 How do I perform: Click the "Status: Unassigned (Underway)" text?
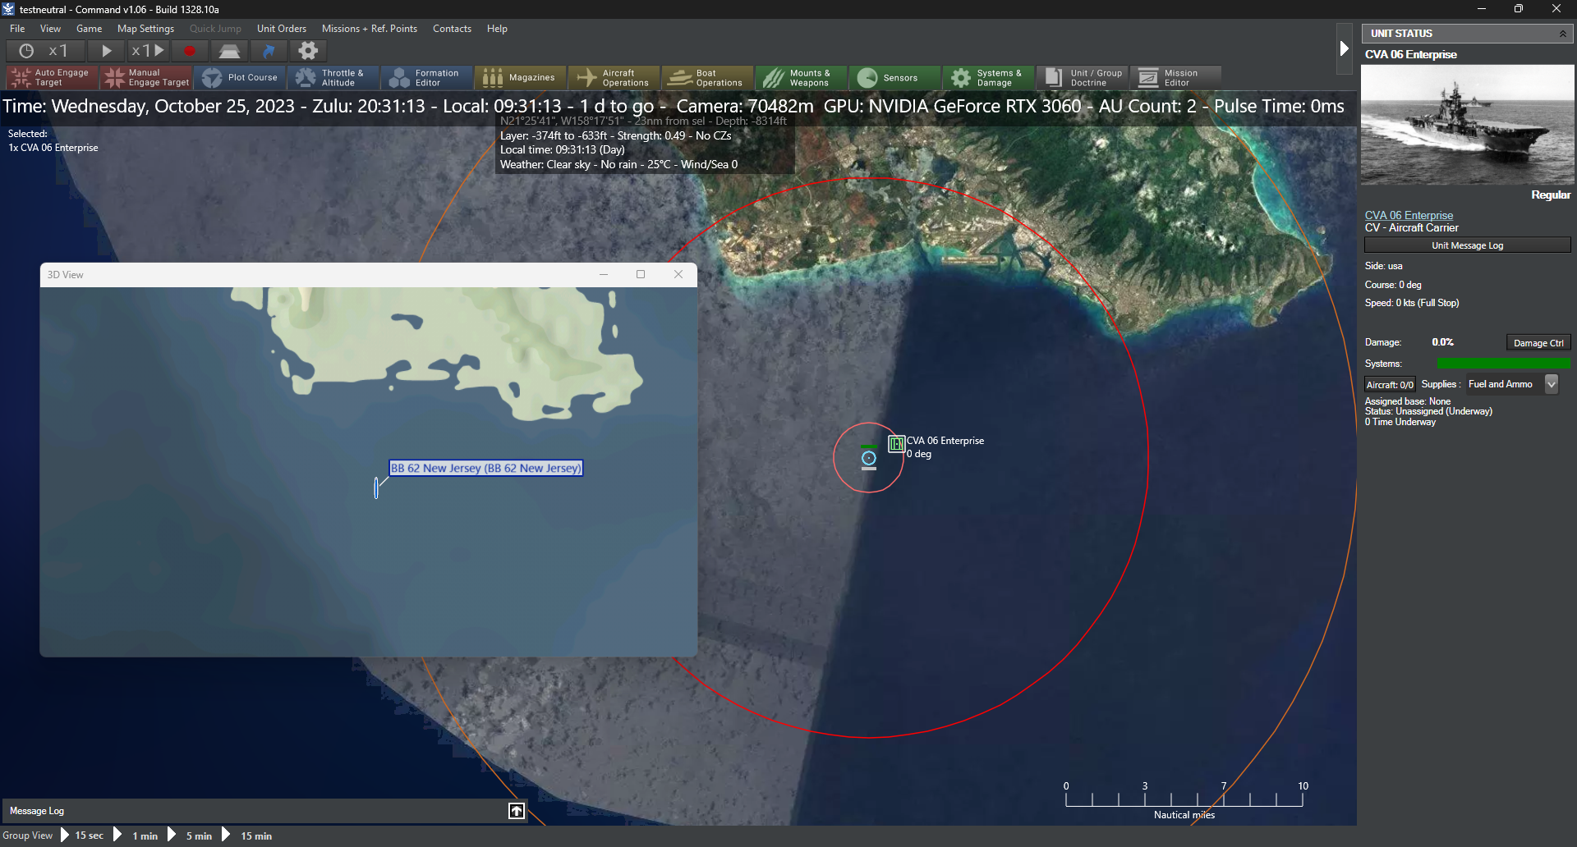pyautogui.click(x=1428, y=411)
